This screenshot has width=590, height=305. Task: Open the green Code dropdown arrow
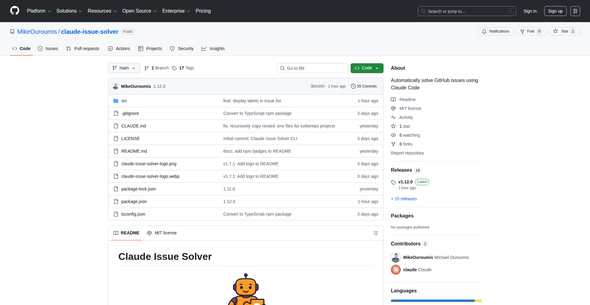(x=377, y=68)
